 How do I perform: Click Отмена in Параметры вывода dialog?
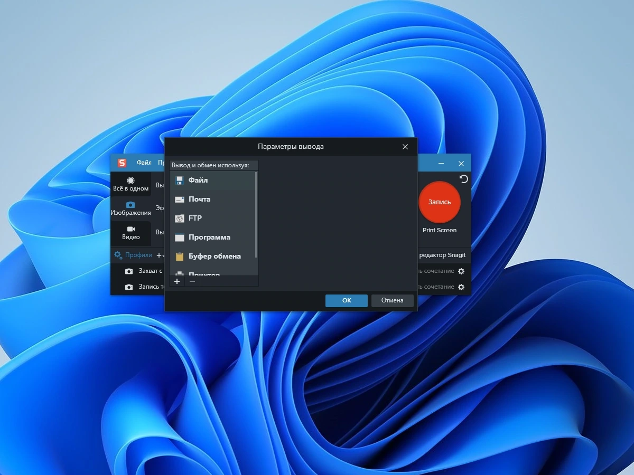(x=393, y=300)
